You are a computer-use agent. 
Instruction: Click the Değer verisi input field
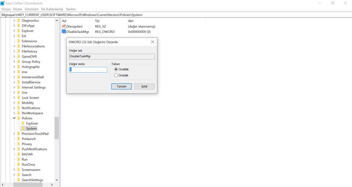[88, 70]
